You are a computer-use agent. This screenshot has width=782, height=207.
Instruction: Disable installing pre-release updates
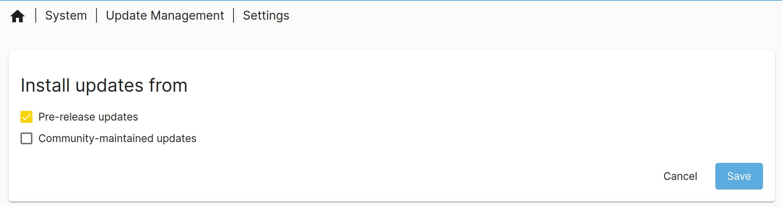pos(26,117)
